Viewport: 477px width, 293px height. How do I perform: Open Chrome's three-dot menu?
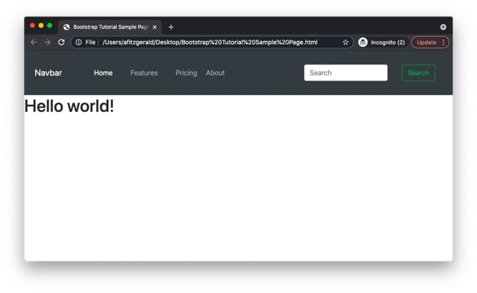[443, 42]
